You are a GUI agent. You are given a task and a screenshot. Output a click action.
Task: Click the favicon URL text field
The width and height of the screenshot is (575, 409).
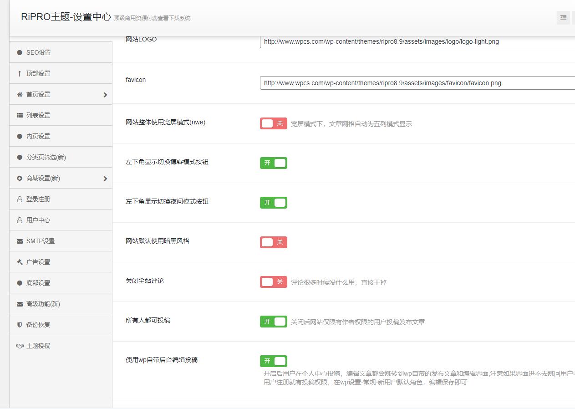pos(417,83)
